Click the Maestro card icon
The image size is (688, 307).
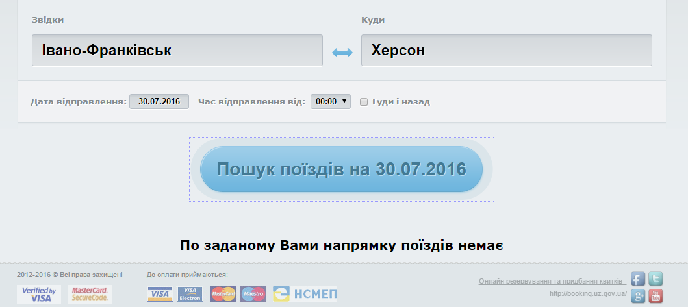253,294
